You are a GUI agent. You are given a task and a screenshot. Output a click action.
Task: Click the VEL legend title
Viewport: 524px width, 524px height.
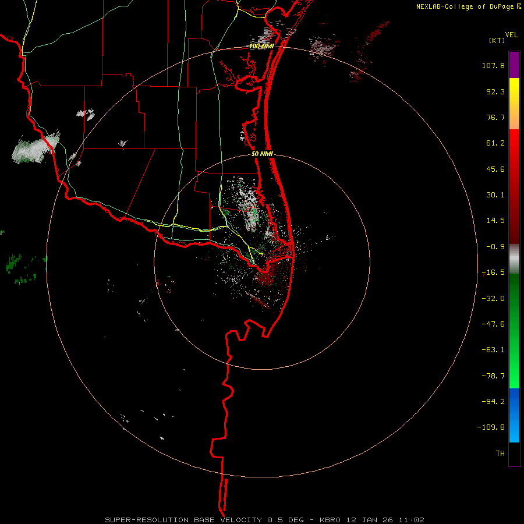(511, 35)
